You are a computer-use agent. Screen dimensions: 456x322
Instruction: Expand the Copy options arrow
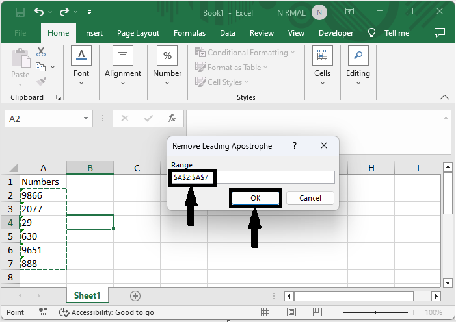[53, 67]
